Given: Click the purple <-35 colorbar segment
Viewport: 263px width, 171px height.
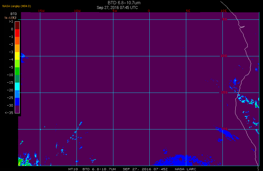Looking at the screenshot, I should pyautogui.click(x=17, y=109).
